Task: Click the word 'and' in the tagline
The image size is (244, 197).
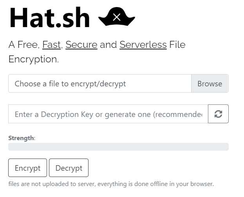Action: (x=108, y=45)
